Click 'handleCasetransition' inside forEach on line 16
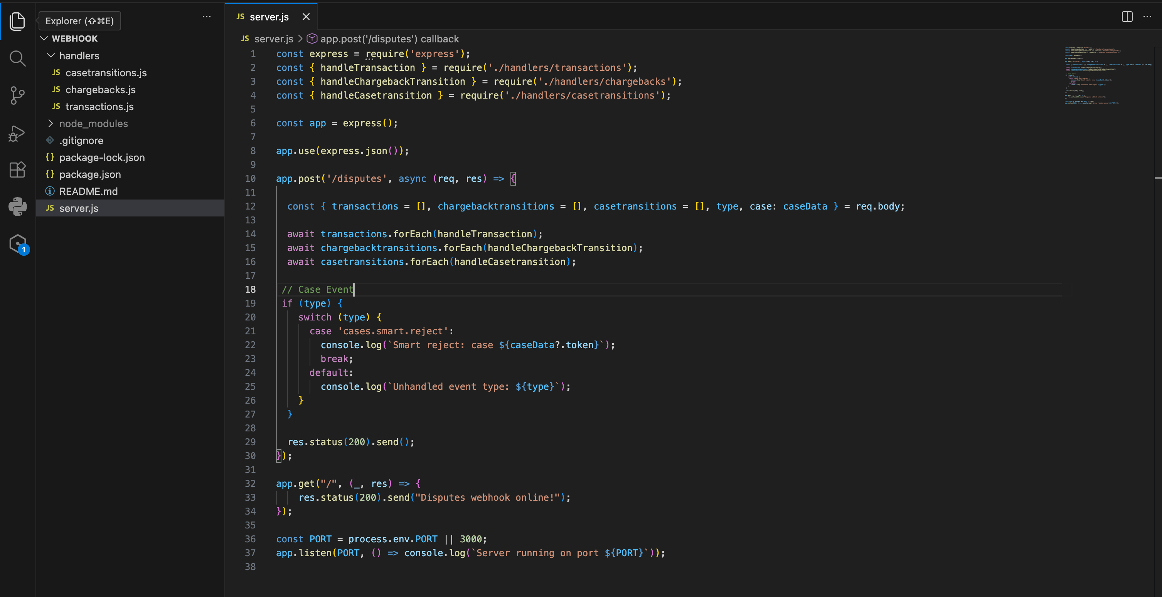This screenshot has height=597, width=1162. pyautogui.click(x=510, y=262)
